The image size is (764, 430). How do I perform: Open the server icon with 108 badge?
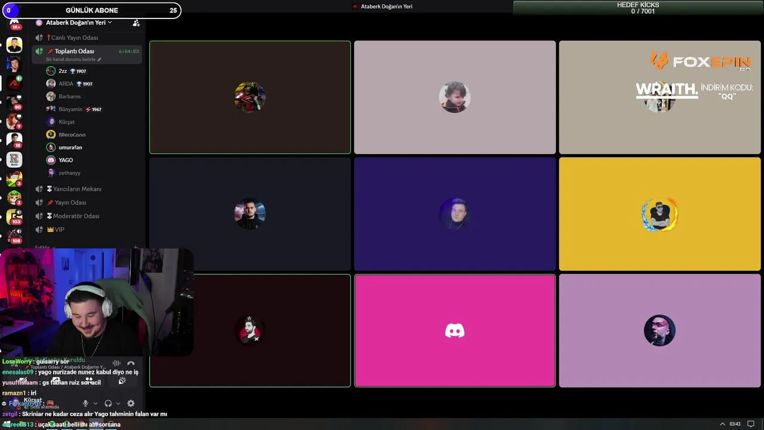coord(14,236)
